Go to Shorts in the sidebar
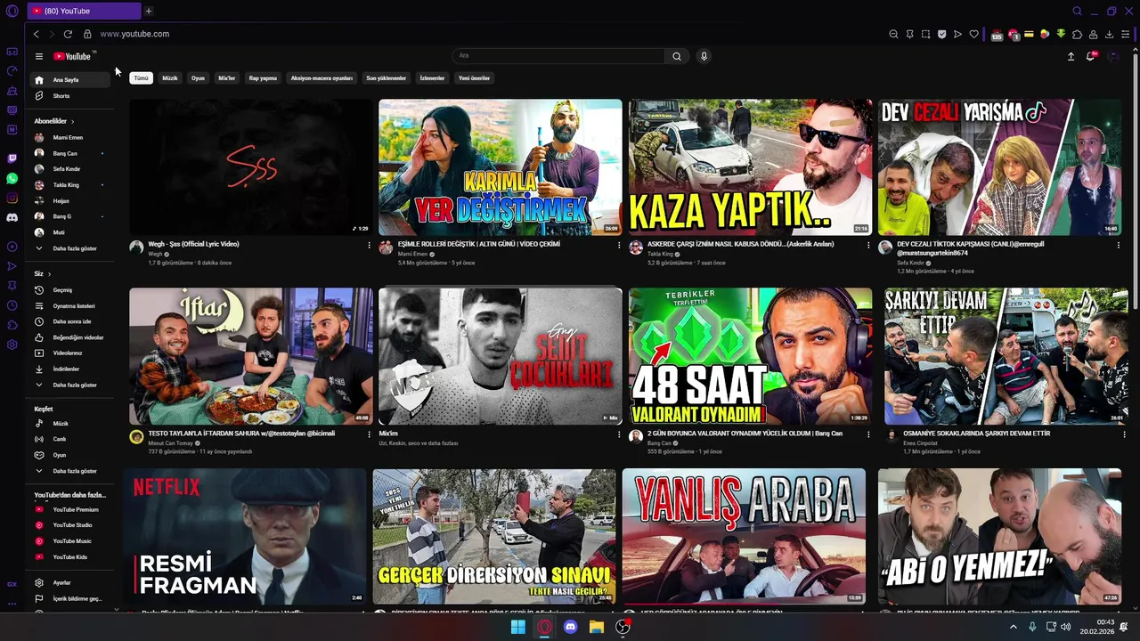 (71, 95)
